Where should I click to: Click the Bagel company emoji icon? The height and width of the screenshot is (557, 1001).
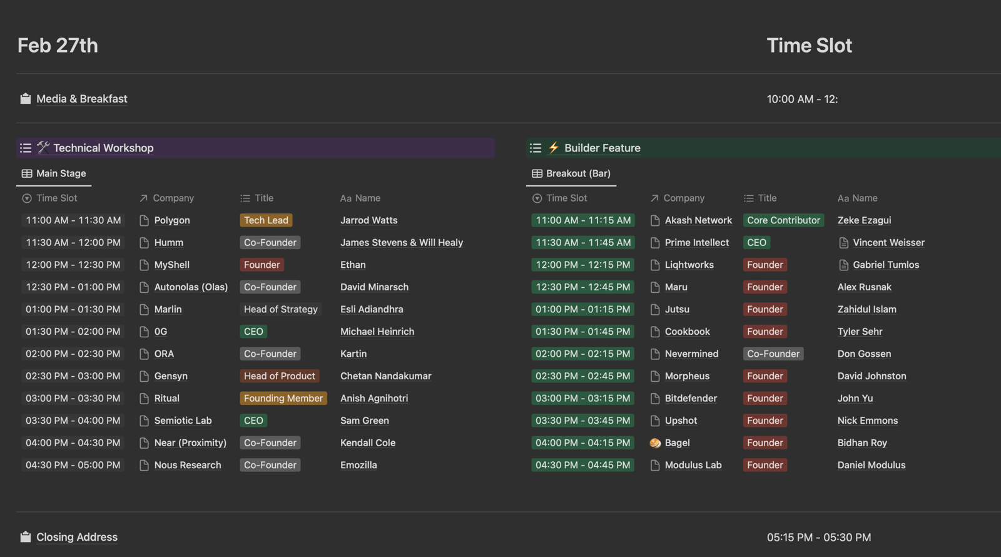[655, 443]
